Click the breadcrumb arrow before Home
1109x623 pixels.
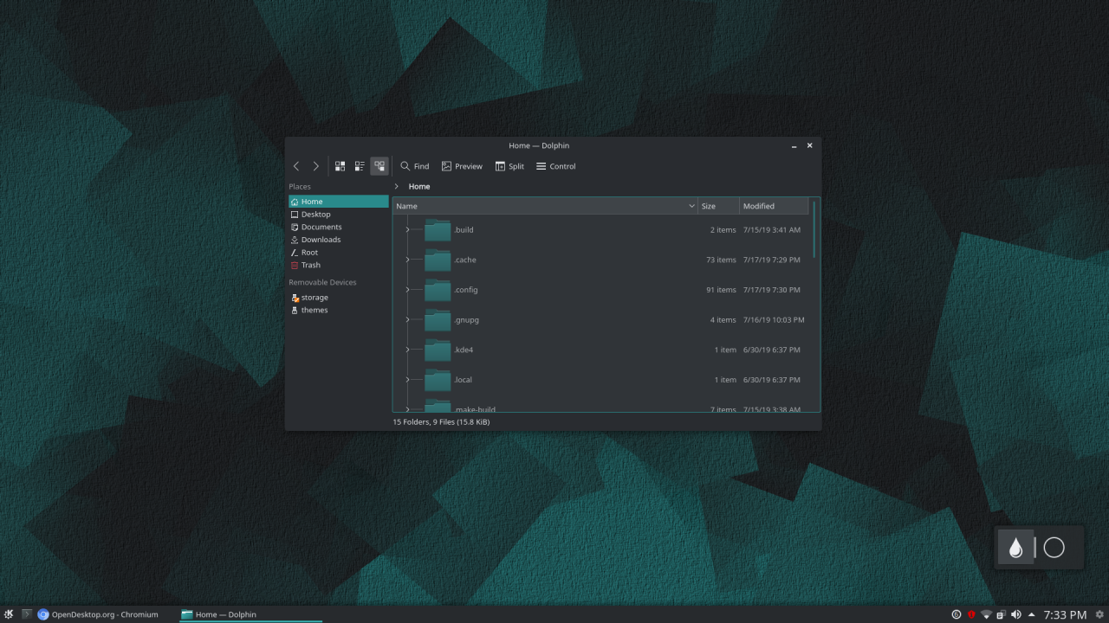(x=397, y=186)
